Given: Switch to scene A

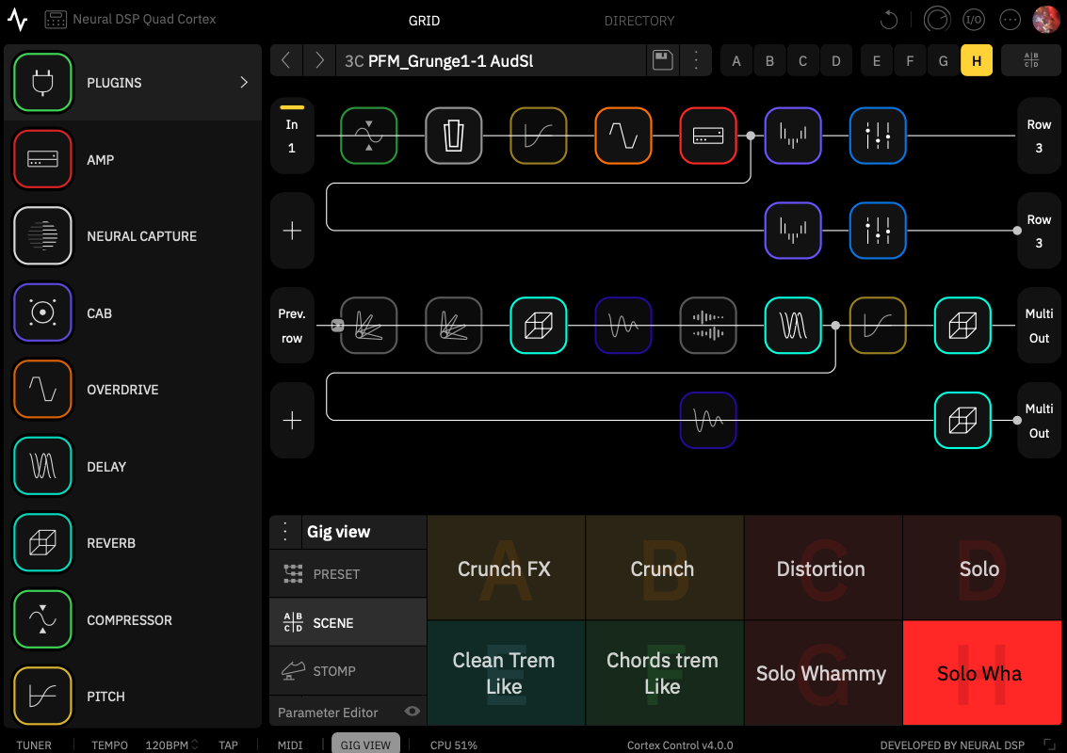Looking at the screenshot, I should click(x=736, y=61).
